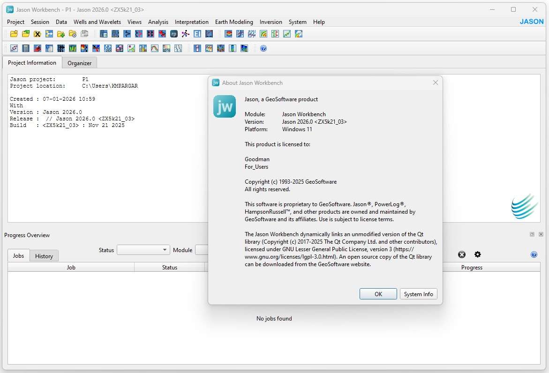Click the black circled X icon in Progress Overview
549x373 pixels.
tap(462, 254)
